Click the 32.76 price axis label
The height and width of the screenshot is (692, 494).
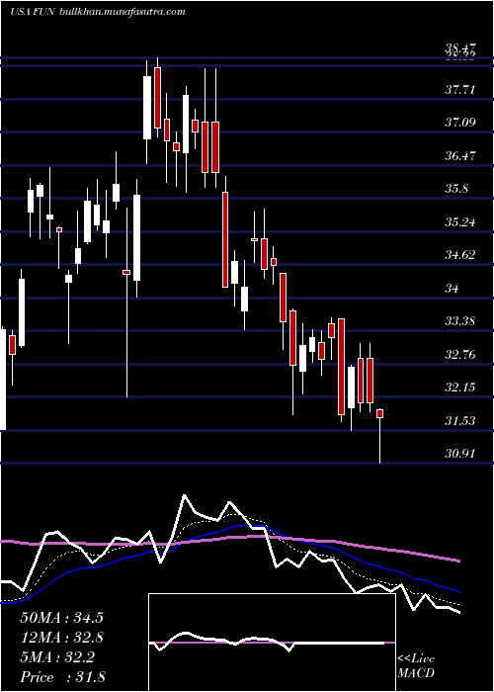pos(460,355)
